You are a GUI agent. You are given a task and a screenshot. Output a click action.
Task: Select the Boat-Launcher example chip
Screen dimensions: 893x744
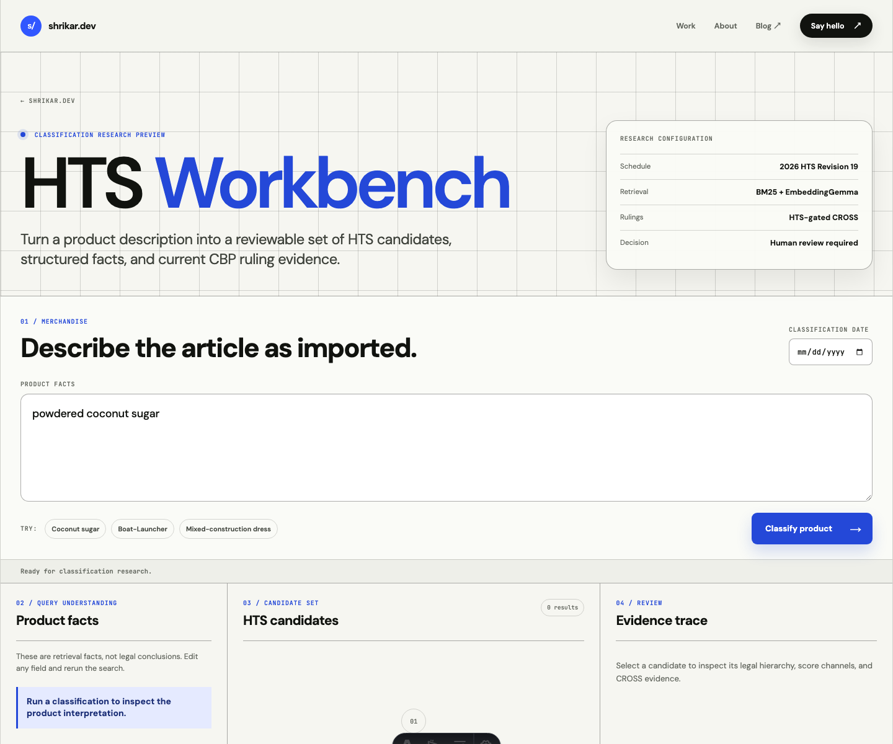143,529
